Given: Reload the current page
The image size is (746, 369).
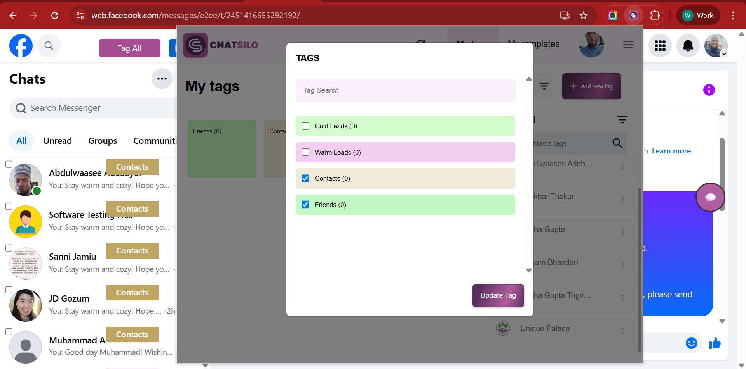Looking at the screenshot, I should [x=55, y=16].
